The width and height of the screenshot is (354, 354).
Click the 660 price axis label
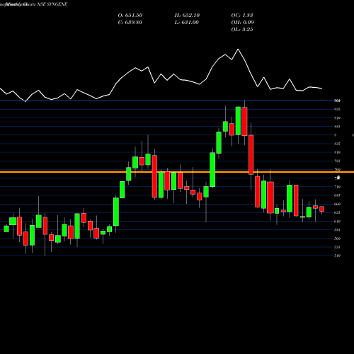coord(337,204)
